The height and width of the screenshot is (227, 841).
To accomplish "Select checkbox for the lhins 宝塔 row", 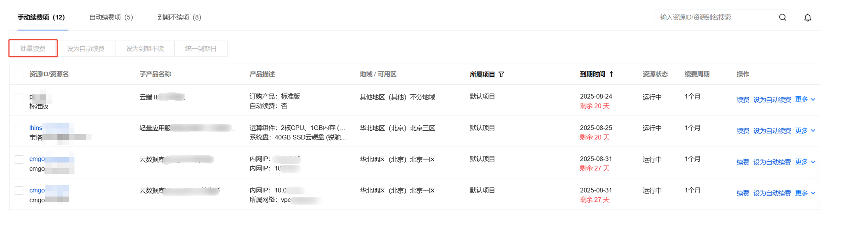I will click(19, 128).
